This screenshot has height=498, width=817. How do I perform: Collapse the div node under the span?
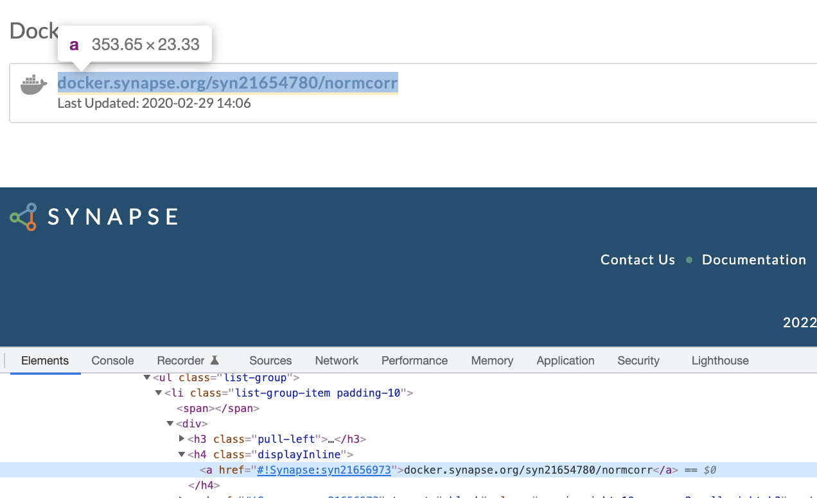[x=170, y=424]
